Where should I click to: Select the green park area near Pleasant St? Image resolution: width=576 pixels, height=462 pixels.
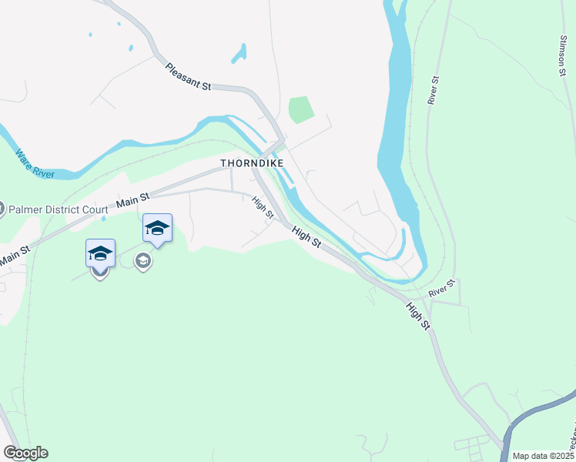point(301,109)
